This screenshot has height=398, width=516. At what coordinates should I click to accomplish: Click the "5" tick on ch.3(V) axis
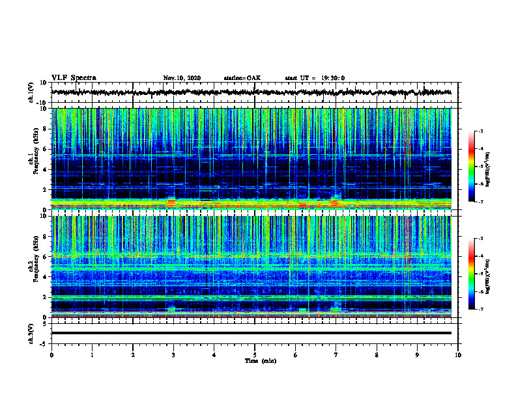(x=45, y=324)
